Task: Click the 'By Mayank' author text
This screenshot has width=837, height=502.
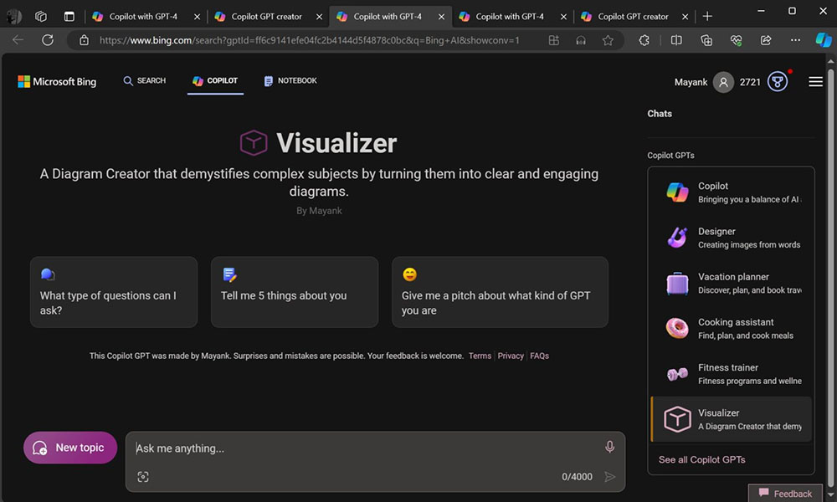Action: (319, 211)
